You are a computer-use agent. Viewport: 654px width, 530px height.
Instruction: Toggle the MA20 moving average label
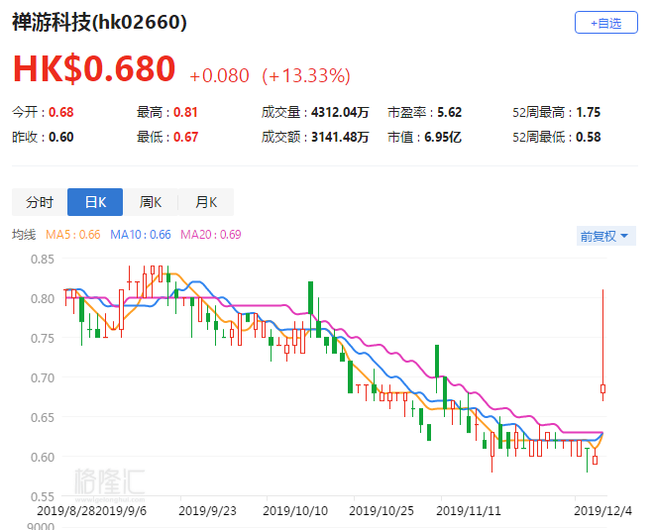[x=210, y=235]
